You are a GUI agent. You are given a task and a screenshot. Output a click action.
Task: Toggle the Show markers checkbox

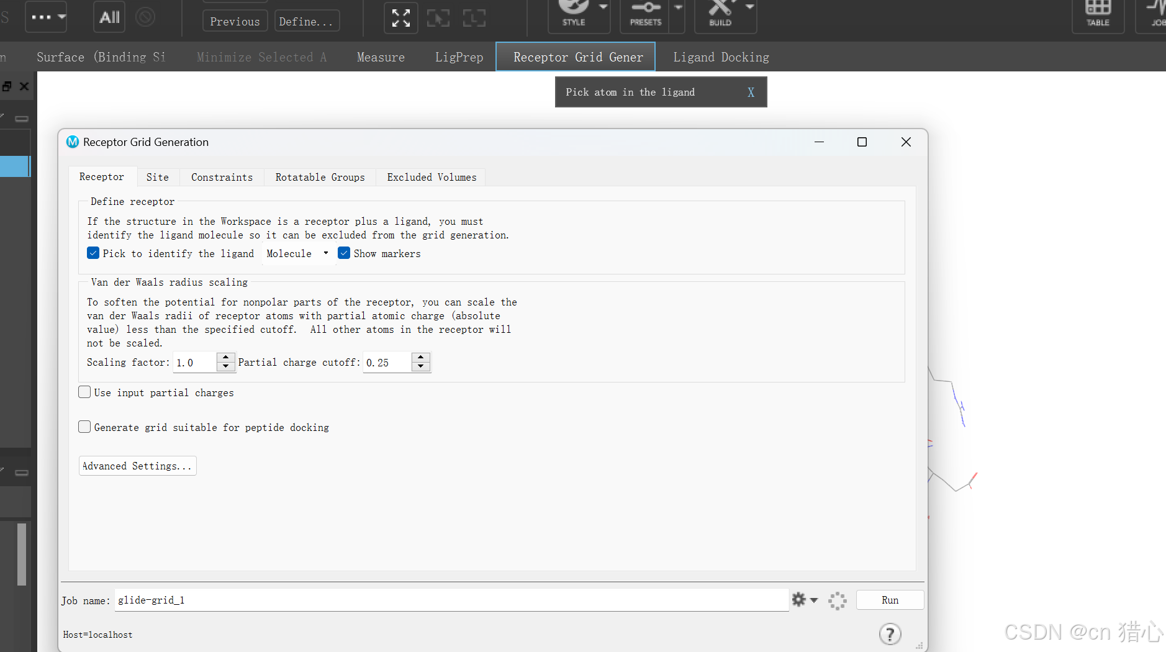point(344,253)
